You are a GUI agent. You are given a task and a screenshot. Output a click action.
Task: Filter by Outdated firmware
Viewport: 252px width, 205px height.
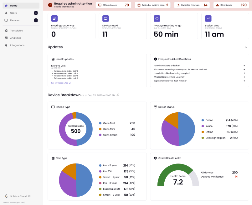pyautogui.click(x=192, y=5)
